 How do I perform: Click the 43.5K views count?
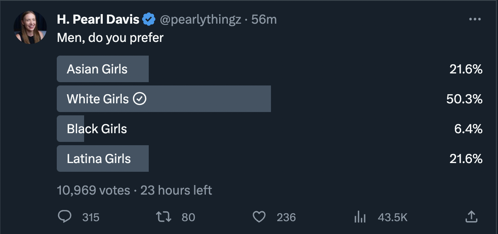click(392, 217)
